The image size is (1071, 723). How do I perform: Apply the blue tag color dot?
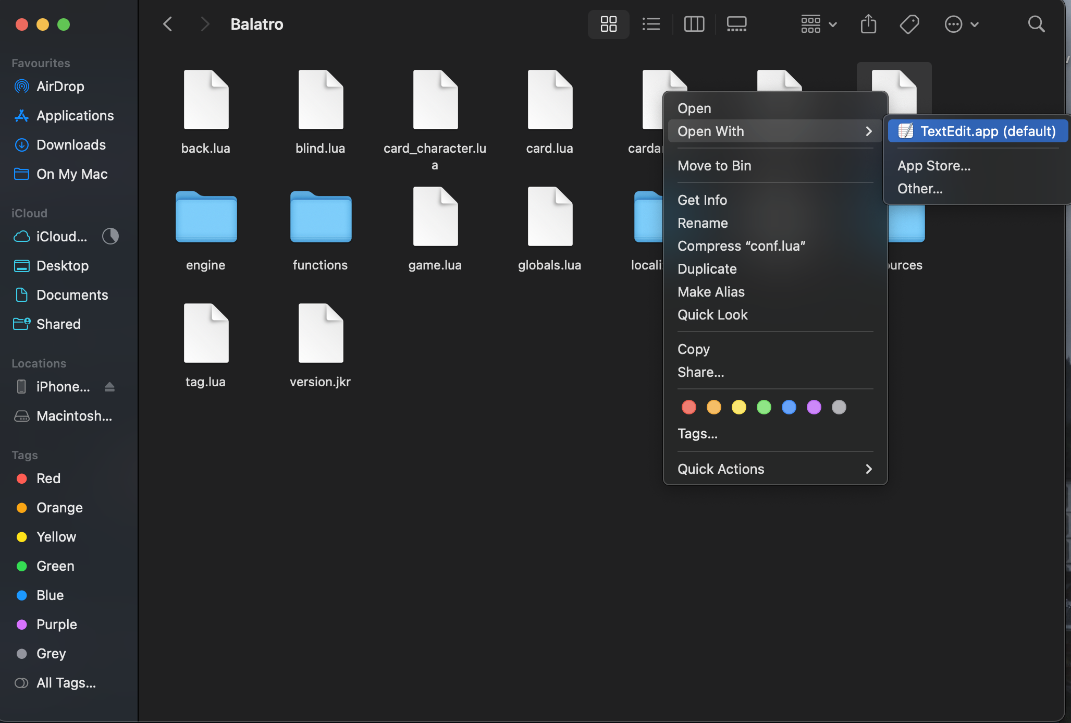(x=789, y=407)
